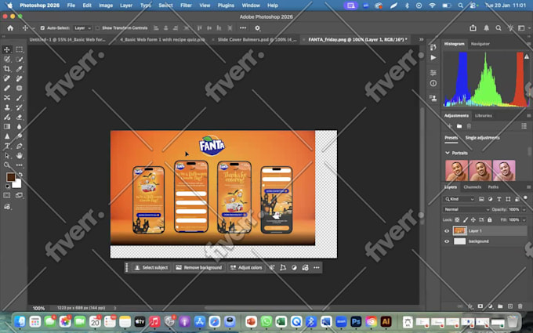Lock image pixels brush icon
Image resolution: width=533 pixels, height=333 pixels.
click(x=466, y=220)
